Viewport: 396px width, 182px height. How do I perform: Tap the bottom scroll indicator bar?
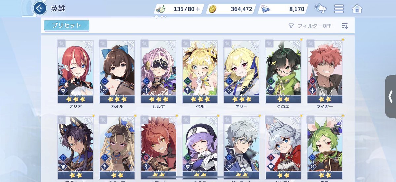198,177
